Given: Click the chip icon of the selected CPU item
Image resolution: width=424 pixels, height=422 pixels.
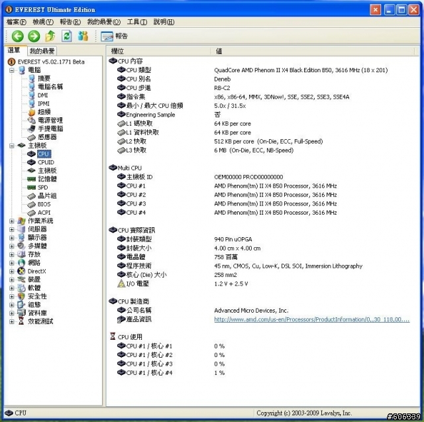Looking at the screenshot, I should [x=32, y=154].
